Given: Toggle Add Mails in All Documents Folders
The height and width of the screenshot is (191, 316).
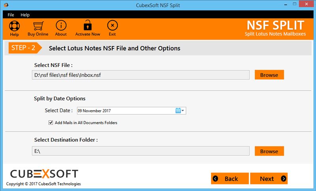Looking at the screenshot, I should point(51,122).
